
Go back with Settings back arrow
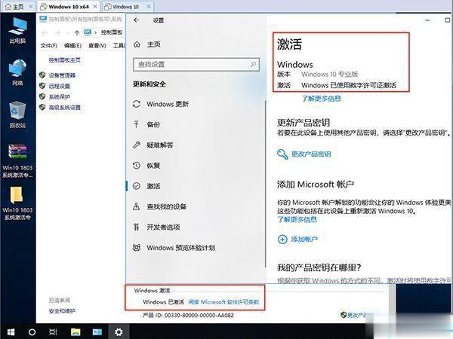(137, 20)
